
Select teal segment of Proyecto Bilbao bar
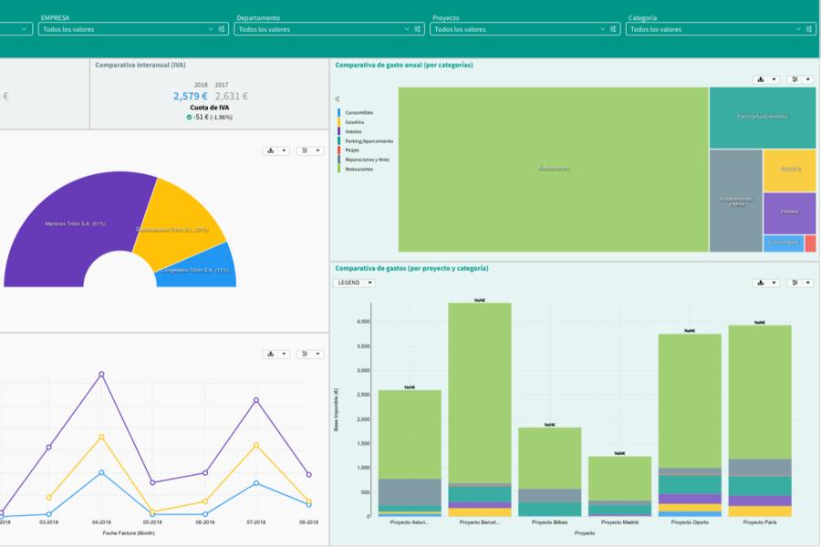pyautogui.click(x=549, y=510)
